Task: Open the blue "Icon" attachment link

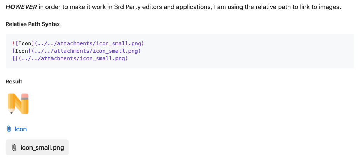Action: click(x=20, y=129)
